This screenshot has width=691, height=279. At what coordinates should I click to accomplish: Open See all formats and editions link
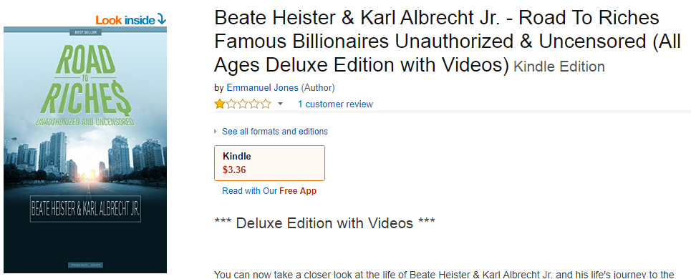(x=275, y=131)
